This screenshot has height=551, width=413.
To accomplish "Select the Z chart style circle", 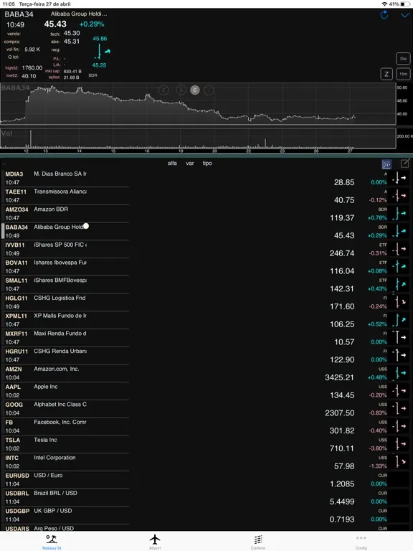I will (x=163, y=90).
